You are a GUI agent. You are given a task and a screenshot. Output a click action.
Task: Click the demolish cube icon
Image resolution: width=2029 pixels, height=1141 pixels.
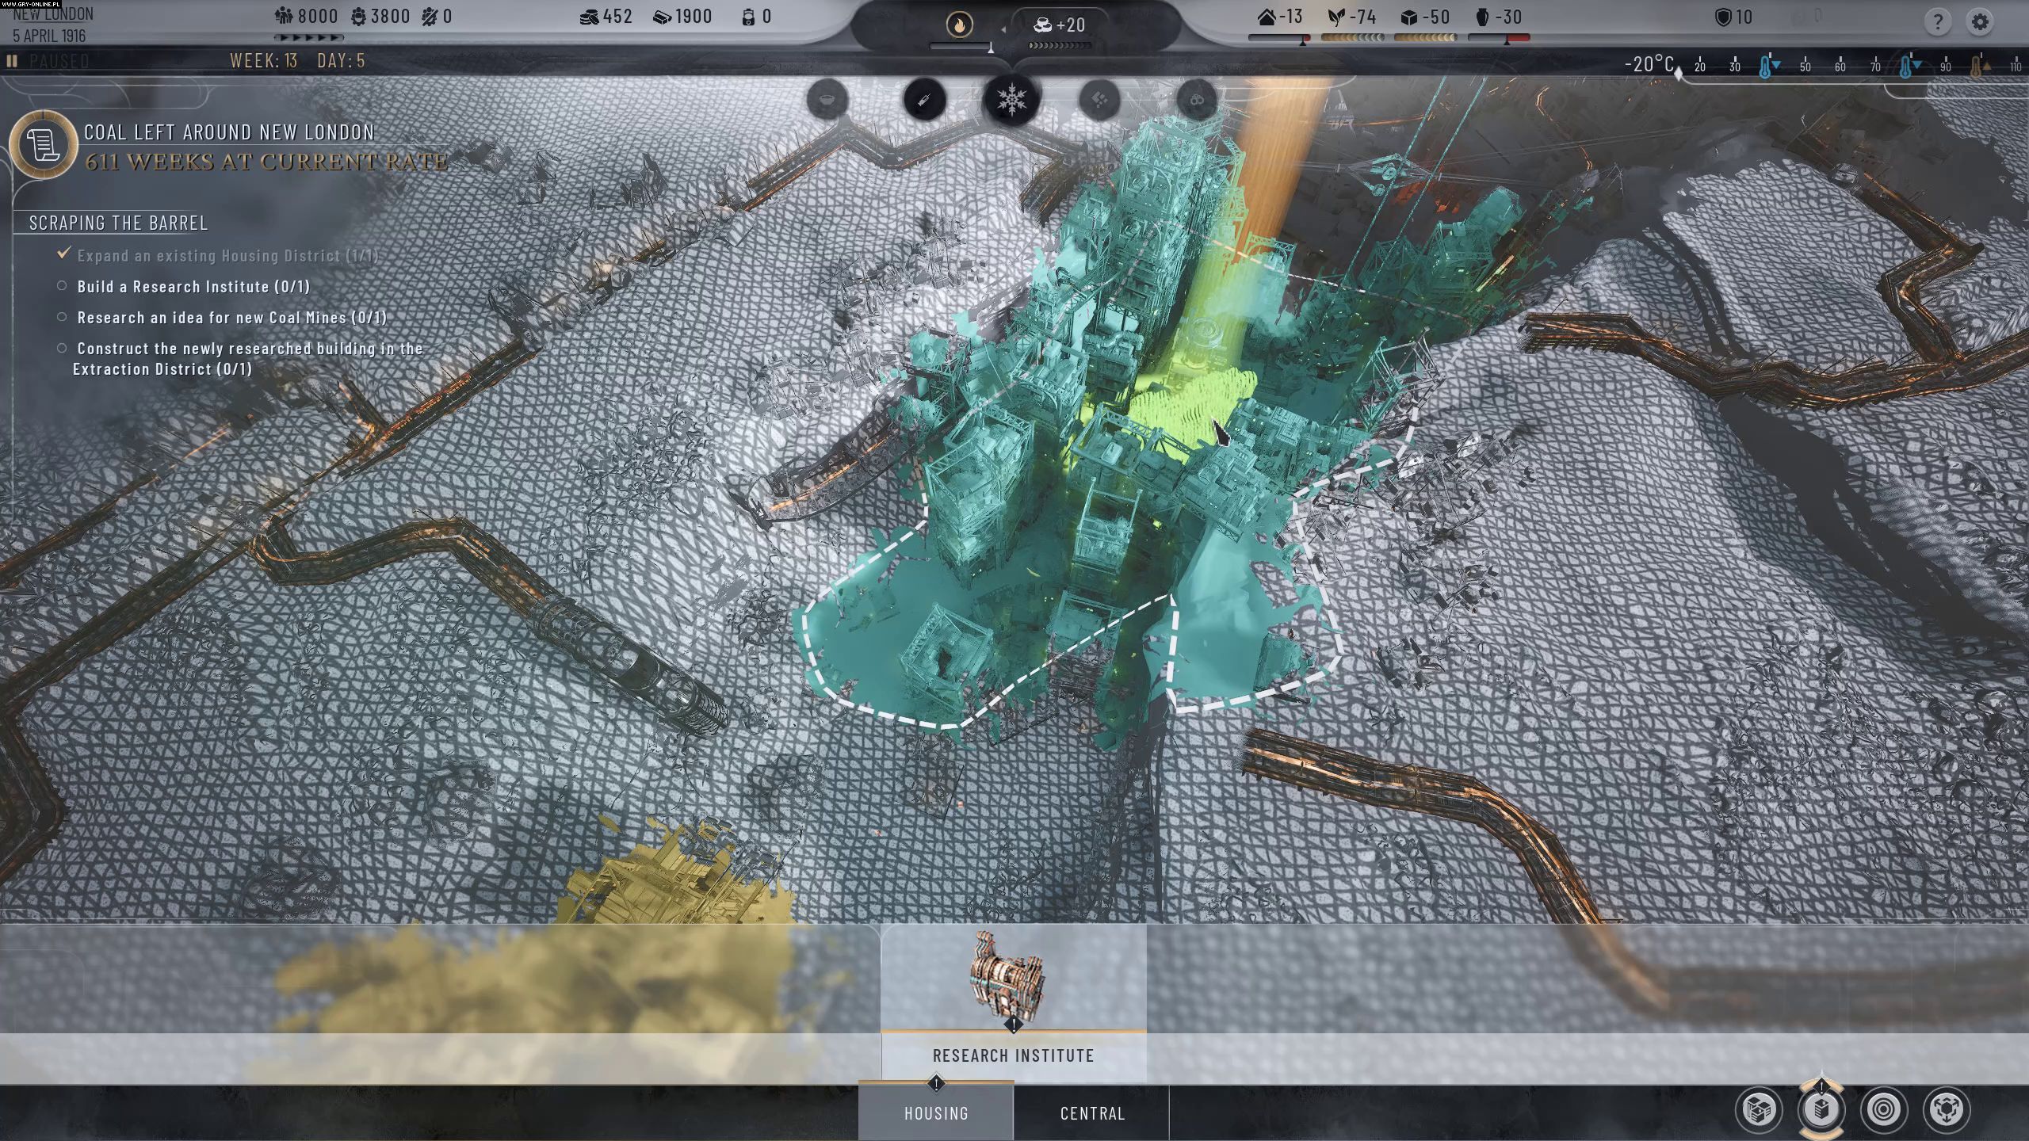[1946, 1109]
